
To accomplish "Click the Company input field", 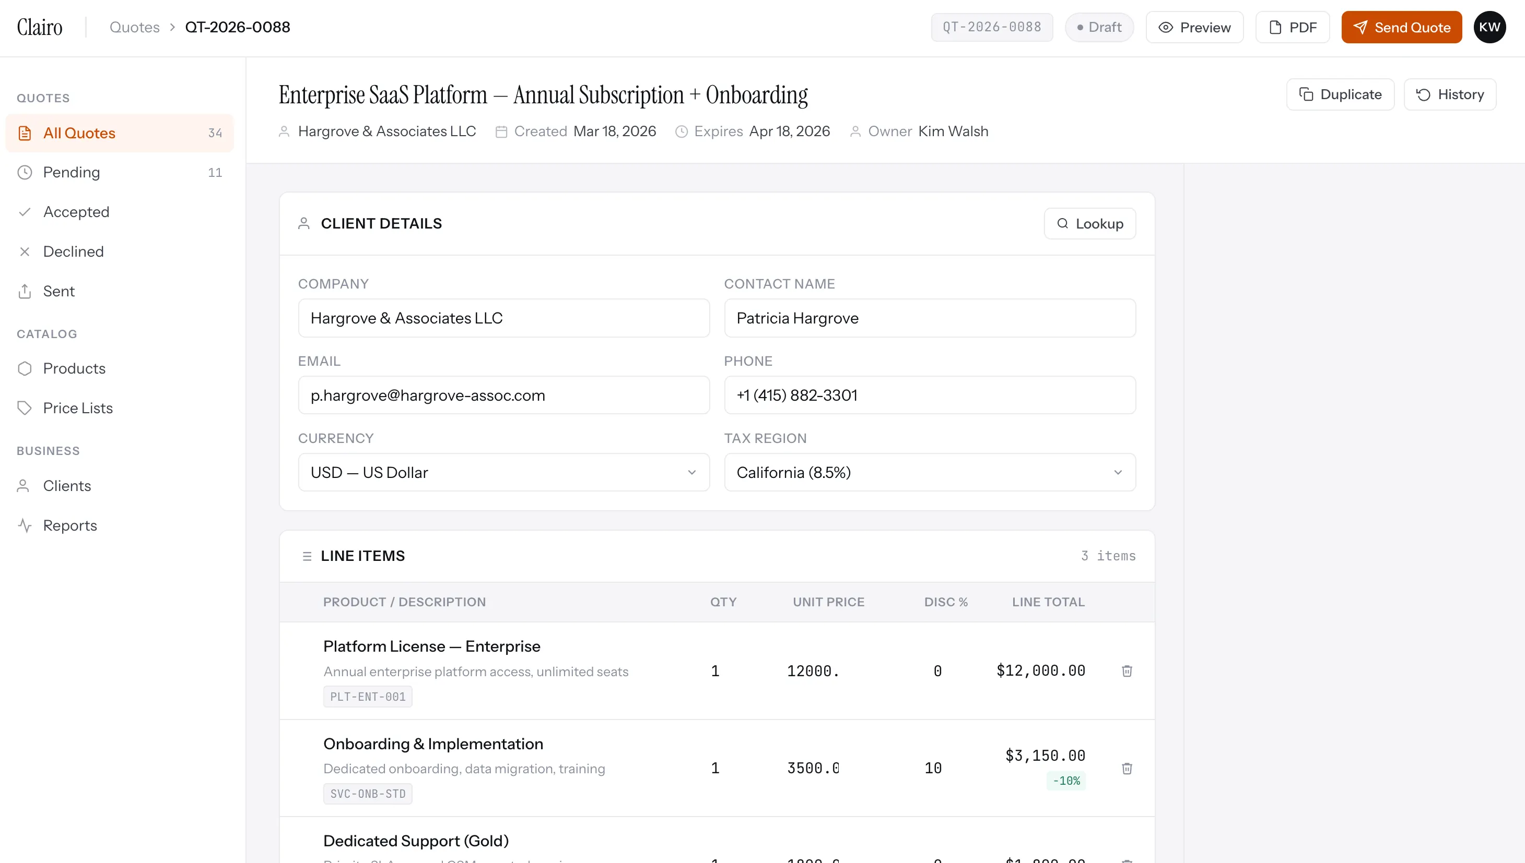I will click(503, 318).
